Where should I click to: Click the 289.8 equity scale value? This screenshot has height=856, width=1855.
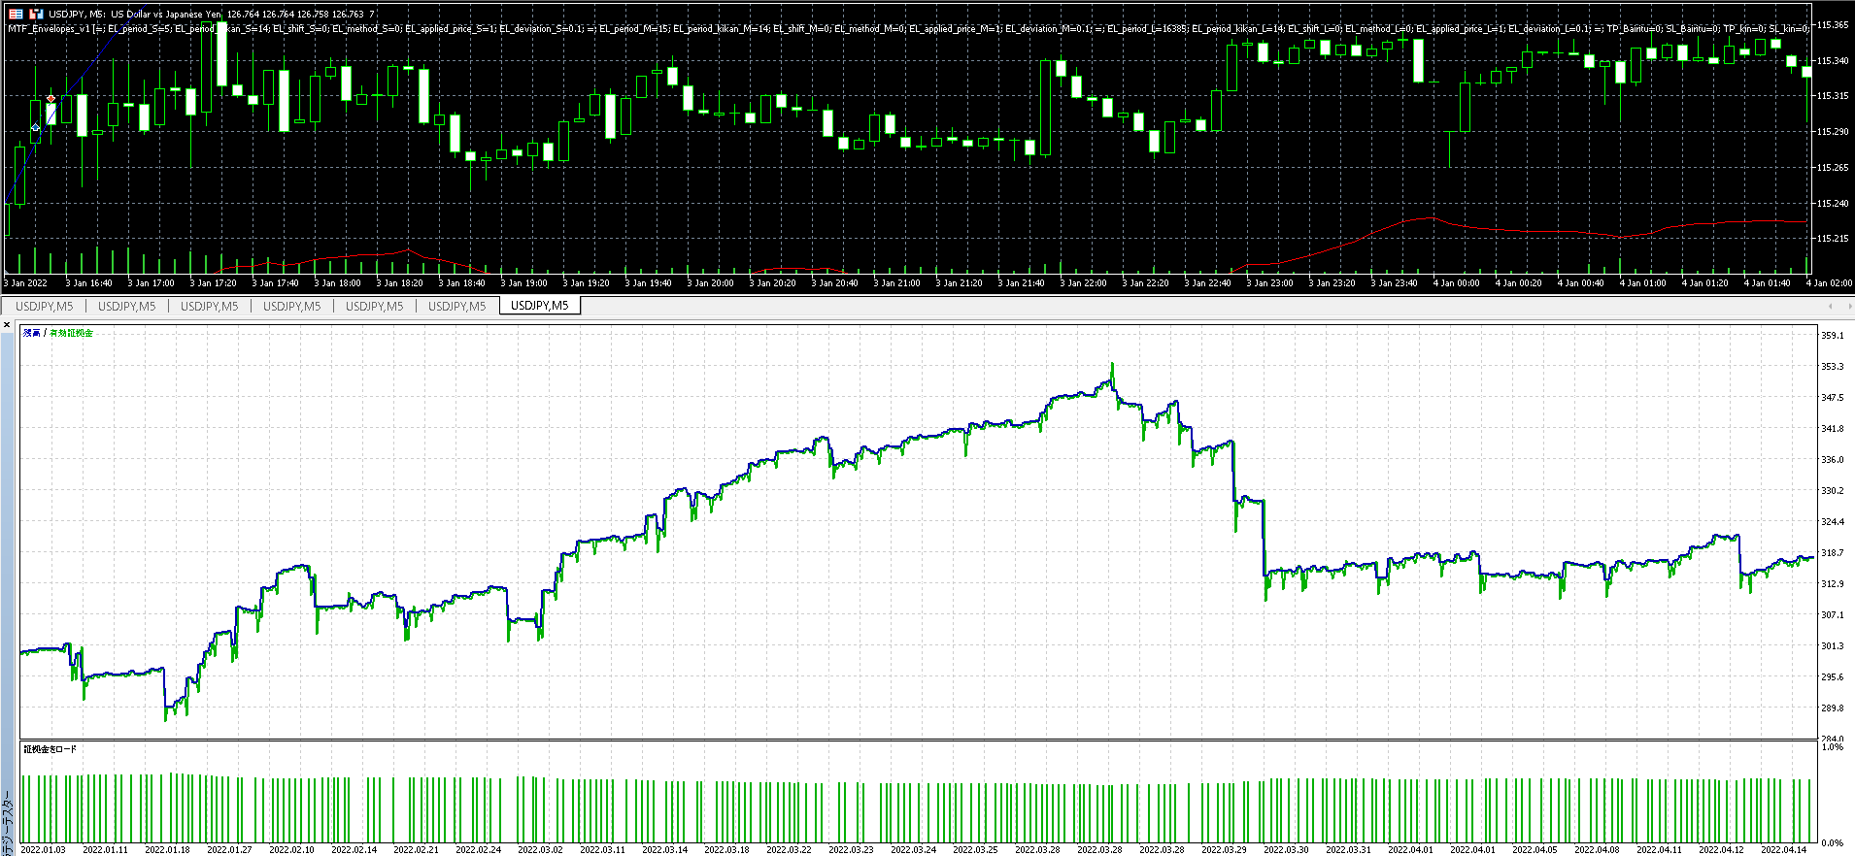point(1832,708)
